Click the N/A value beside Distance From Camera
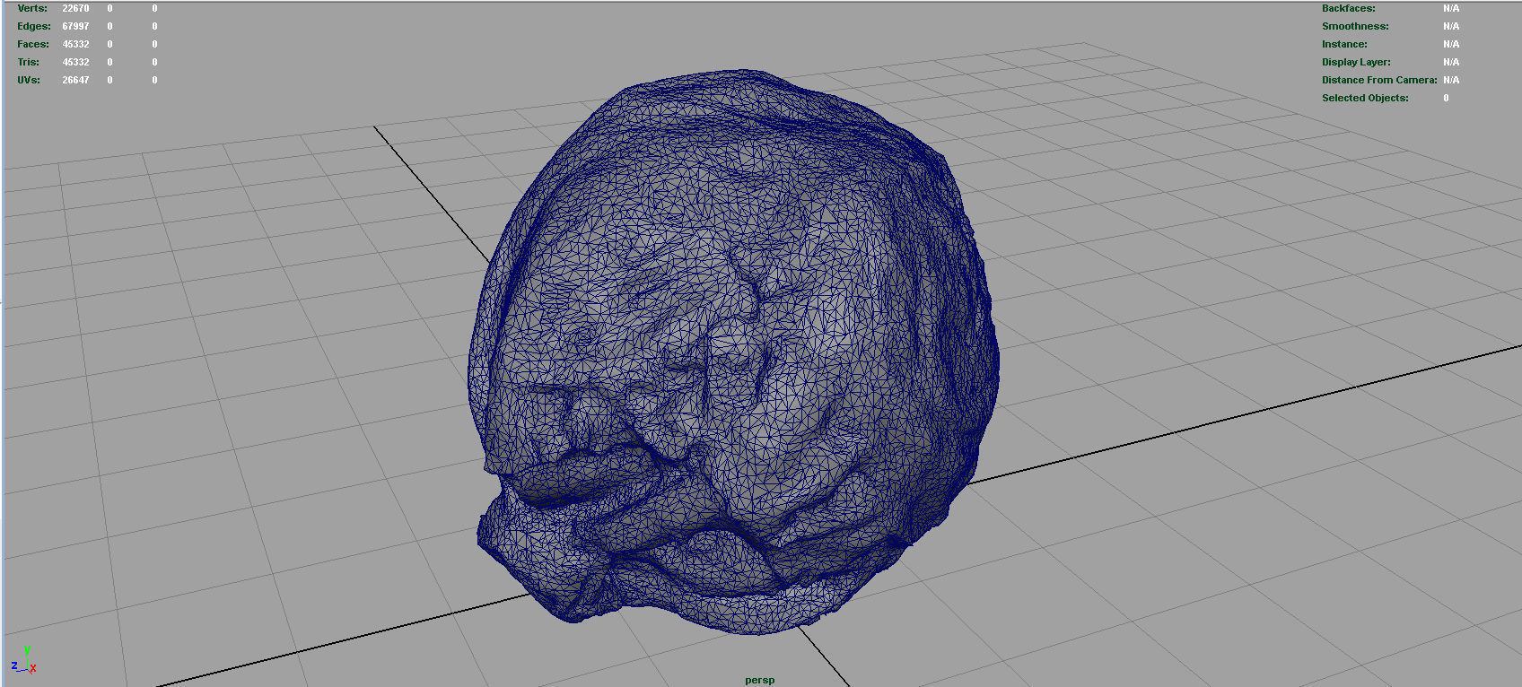The height and width of the screenshot is (687, 1522). click(x=1451, y=80)
